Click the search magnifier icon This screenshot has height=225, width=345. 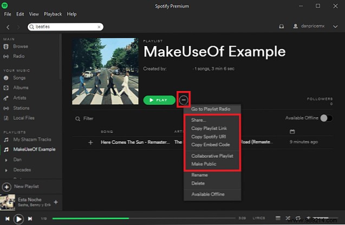(x=31, y=27)
